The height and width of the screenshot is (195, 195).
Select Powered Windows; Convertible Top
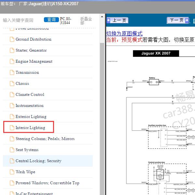tap(48, 183)
